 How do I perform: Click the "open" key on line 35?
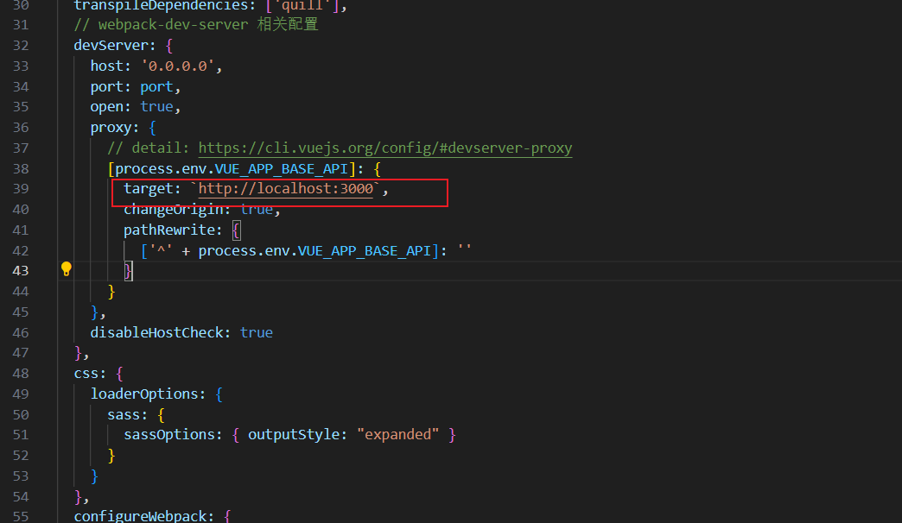(x=107, y=107)
